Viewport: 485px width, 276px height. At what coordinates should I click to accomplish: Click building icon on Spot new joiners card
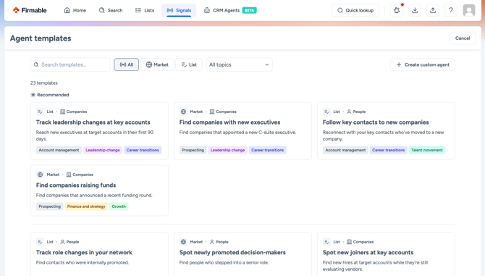point(349,242)
